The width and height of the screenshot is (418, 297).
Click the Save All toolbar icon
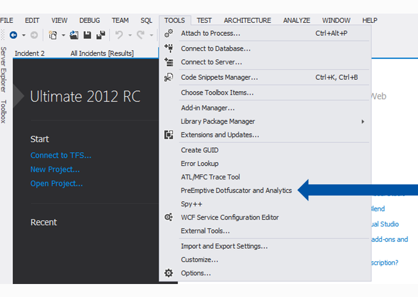(101, 35)
